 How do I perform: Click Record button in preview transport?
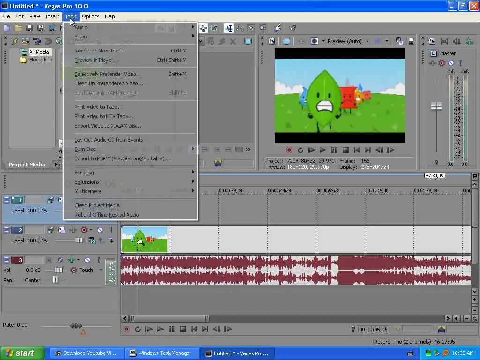pyautogui.click(x=289, y=150)
